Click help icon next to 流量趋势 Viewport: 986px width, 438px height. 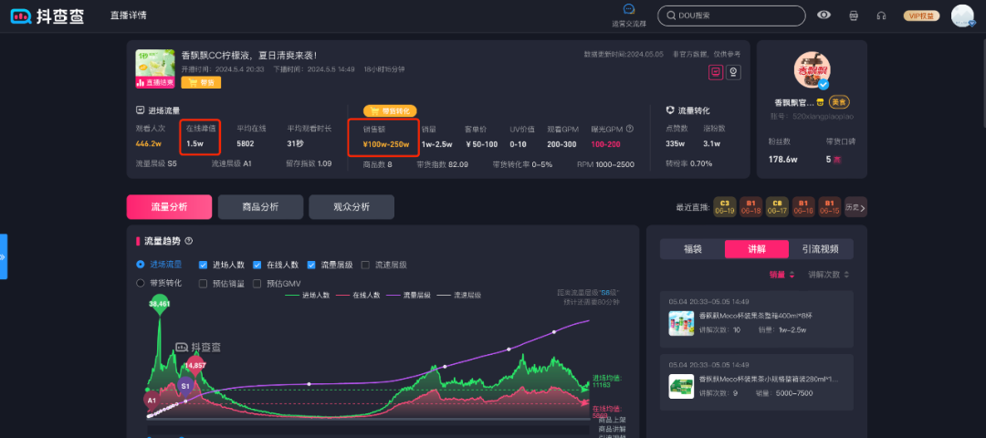pyautogui.click(x=189, y=241)
